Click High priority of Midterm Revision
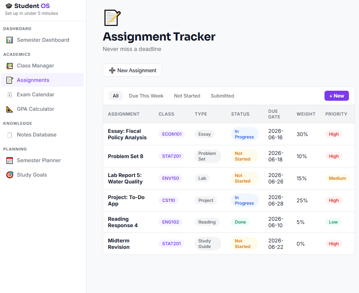Image resolution: width=359 pixels, height=293 pixels. point(334,244)
